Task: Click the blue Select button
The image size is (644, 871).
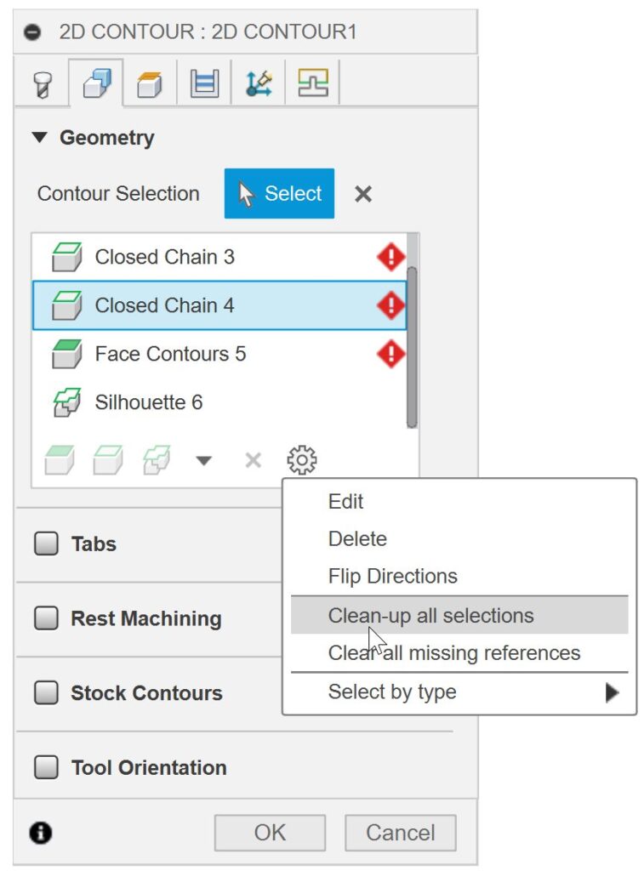Action: [x=279, y=194]
